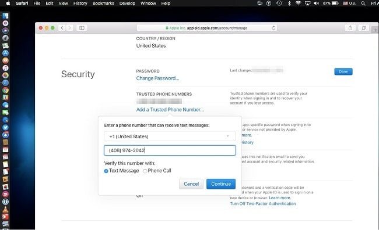Select Phone Call verification option
This screenshot has width=379, height=230.
click(145, 171)
